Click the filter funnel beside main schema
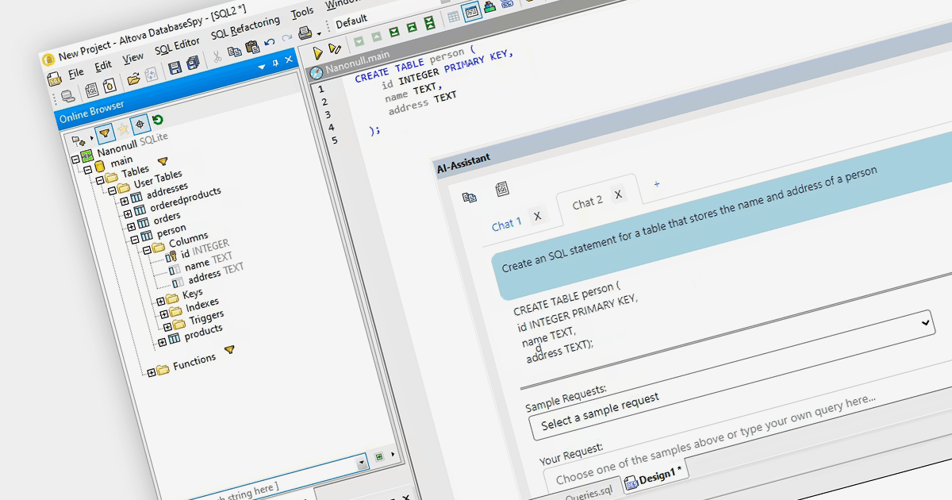 pyautogui.click(x=163, y=161)
